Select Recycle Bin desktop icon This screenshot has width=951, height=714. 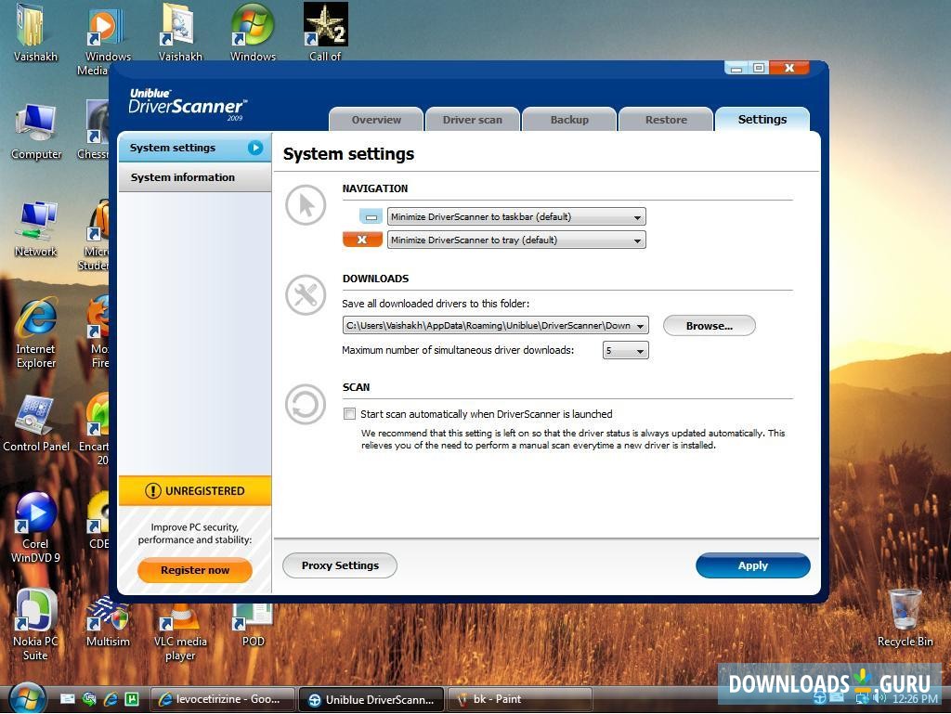click(x=905, y=618)
